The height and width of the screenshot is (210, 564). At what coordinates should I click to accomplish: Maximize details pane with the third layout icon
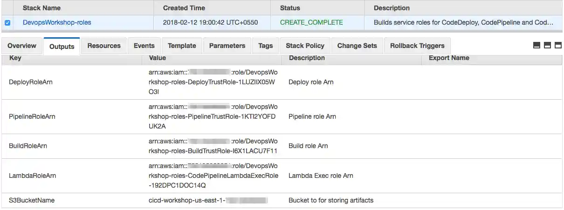coord(558,46)
